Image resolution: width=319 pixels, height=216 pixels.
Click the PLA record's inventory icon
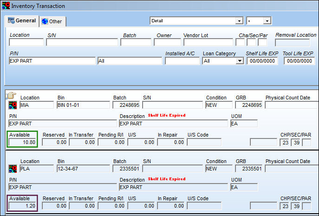pos(13,169)
